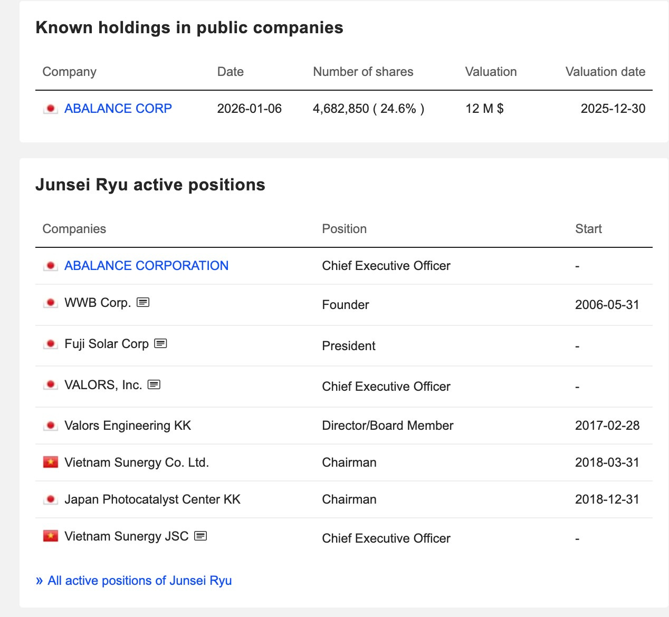Click the 2018-12-31 start date
Image resolution: width=669 pixels, height=617 pixels.
tap(607, 499)
